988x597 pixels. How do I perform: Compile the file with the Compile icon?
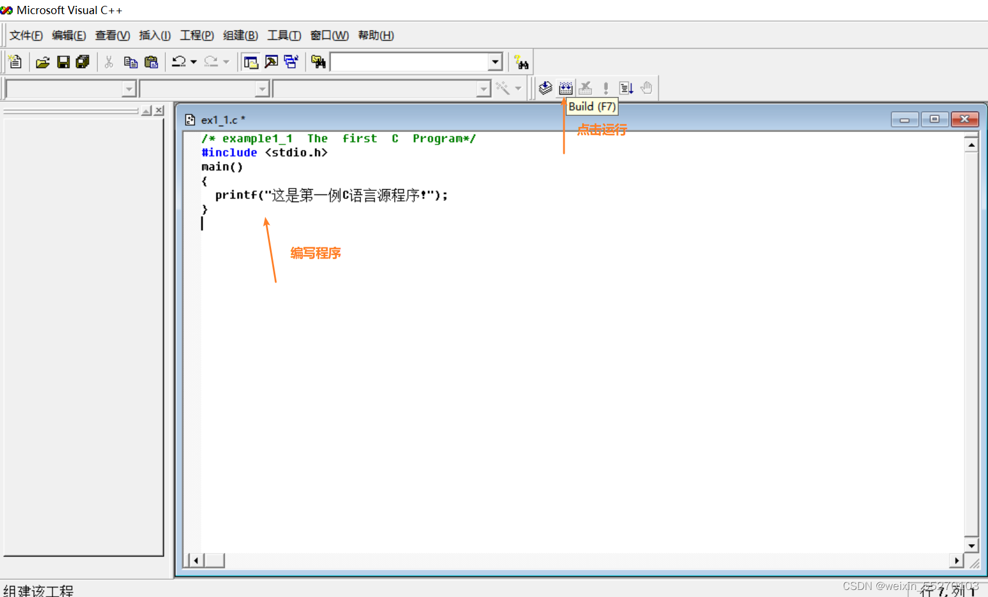point(545,88)
